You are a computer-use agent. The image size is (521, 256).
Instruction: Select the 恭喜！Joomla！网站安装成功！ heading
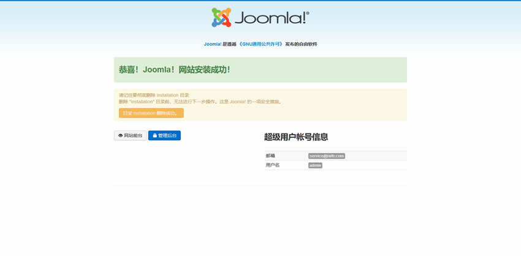[x=175, y=70]
